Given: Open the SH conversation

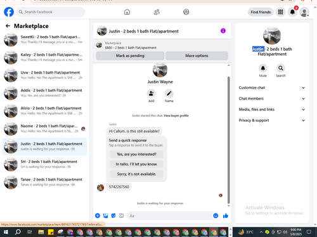Looking at the screenshot, I should 44,164.
